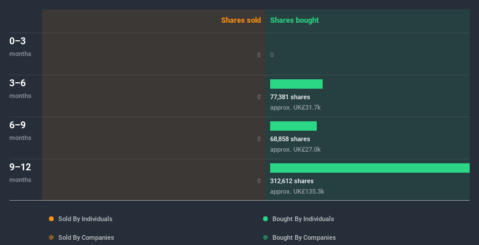479x245 pixels.
Task: Click the shares sold zero in 3–6 months row
Action: click(259, 97)
